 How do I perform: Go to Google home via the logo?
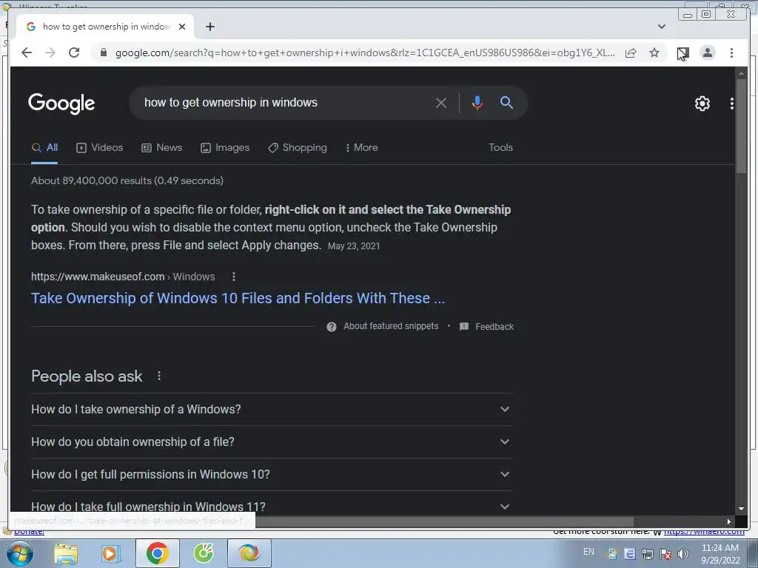click(61, 104)
